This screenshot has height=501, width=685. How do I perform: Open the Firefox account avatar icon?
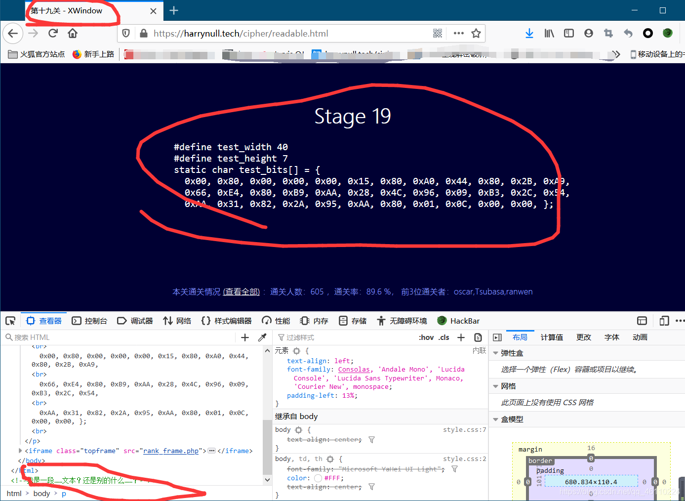pos(589,33)
